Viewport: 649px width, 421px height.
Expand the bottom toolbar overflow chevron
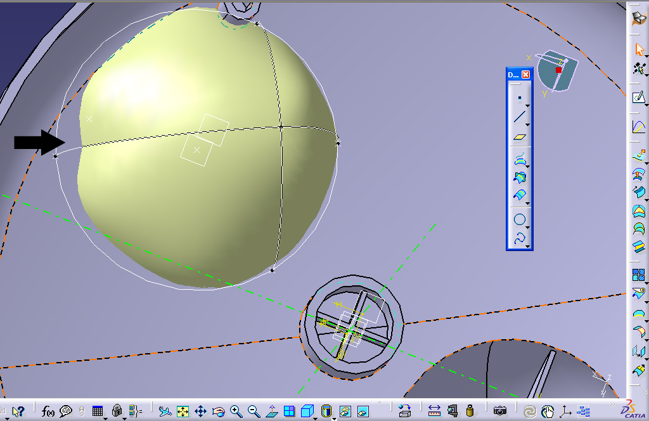[x=613, y=405]
